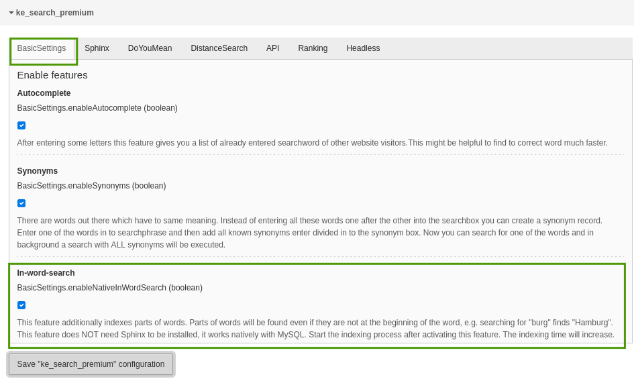Toggle the In-word-search checkbox
The image size is (634, 383).
21,305
